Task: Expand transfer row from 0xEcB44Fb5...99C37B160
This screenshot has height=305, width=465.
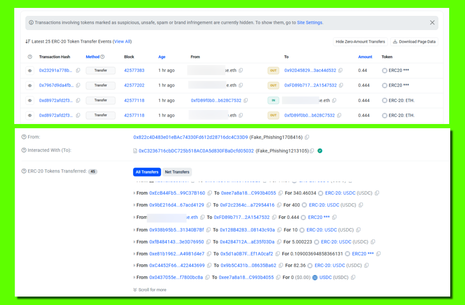Action: (134, 193)
